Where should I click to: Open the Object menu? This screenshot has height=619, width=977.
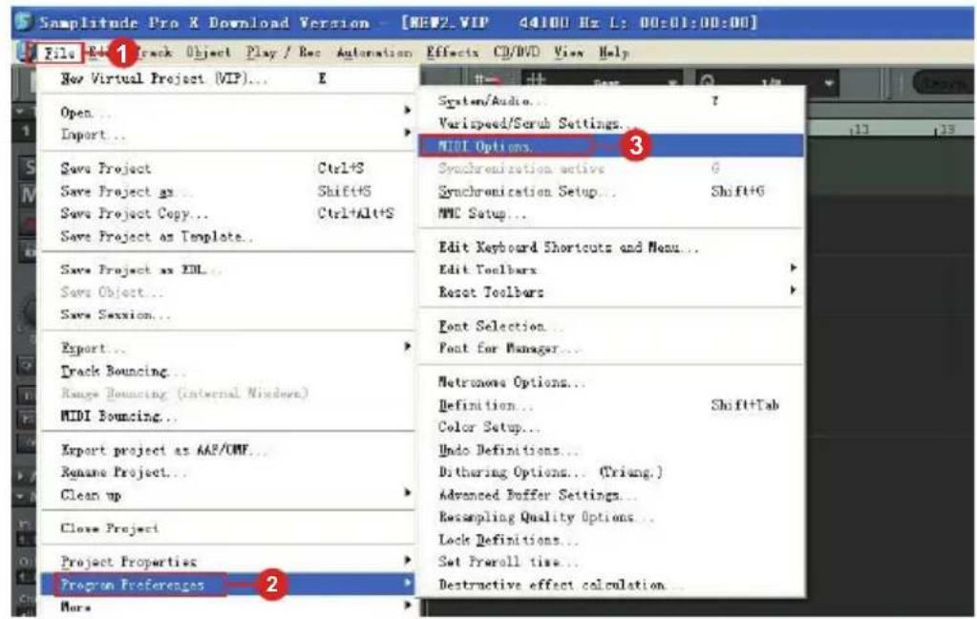(x=208, y=53)
